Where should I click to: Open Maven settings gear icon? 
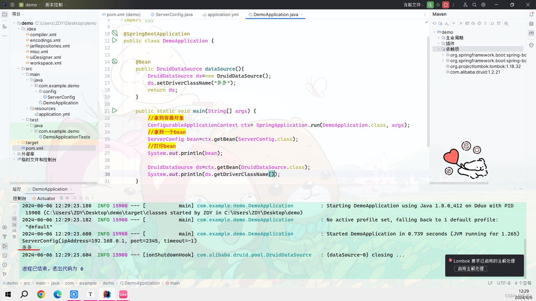(x=506, y=23)
